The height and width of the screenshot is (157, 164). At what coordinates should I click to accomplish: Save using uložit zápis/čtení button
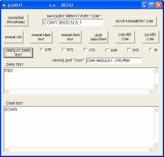98,37
